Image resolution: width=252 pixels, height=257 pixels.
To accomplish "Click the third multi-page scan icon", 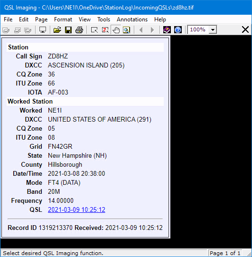I will pyautogui.click(x=28, y=30).
